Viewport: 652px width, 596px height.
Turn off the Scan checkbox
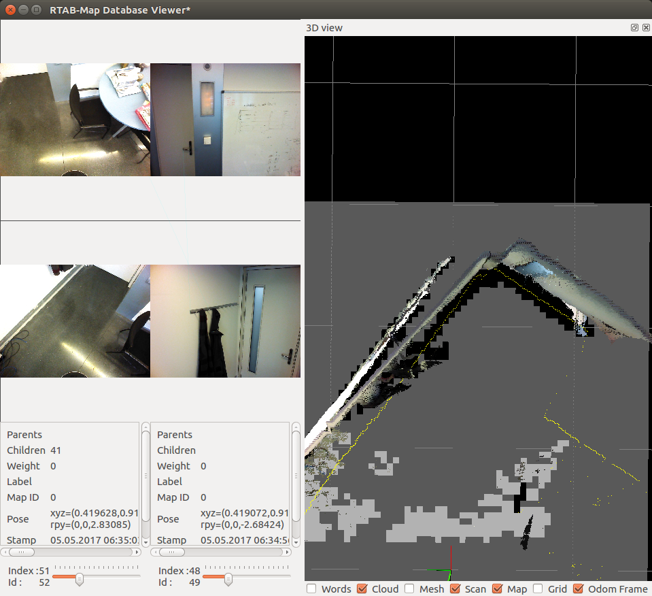pyautogui.click(x=455, y=589)
